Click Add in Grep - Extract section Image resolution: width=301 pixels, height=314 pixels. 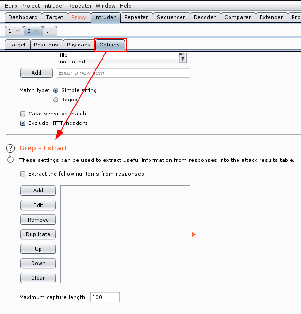pos(38,191)
